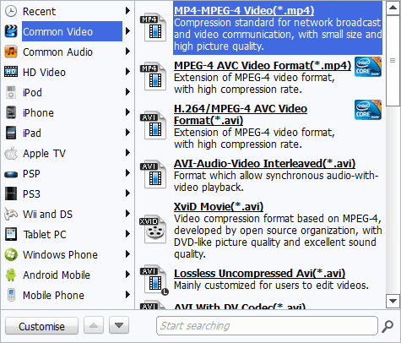Click the iPod device icon
401x343 pixels.
pyautogui.click(x=11, y=92)
